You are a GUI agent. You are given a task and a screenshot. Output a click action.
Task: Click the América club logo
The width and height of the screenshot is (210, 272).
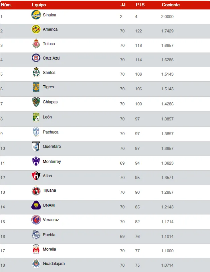tap(36, 29)
